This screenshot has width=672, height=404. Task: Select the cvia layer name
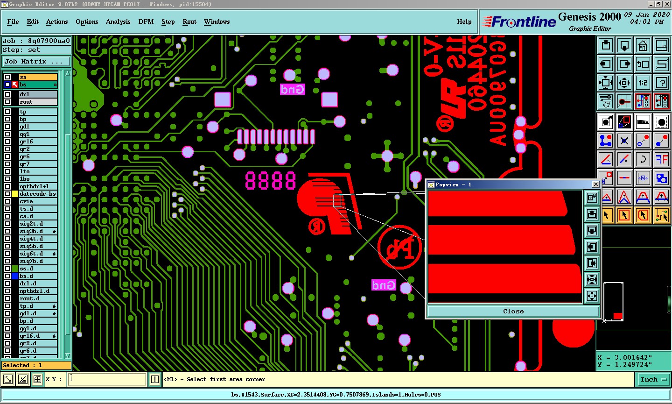(x=38, y=201)
